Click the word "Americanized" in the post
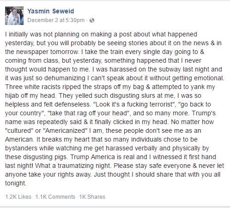 pos(66,131)
